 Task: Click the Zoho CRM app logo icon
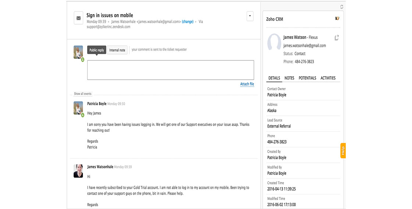coord(337,18)
